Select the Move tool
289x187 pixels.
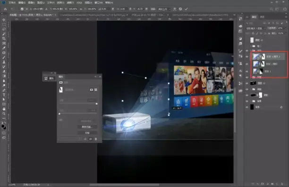[x=4, y=20]
